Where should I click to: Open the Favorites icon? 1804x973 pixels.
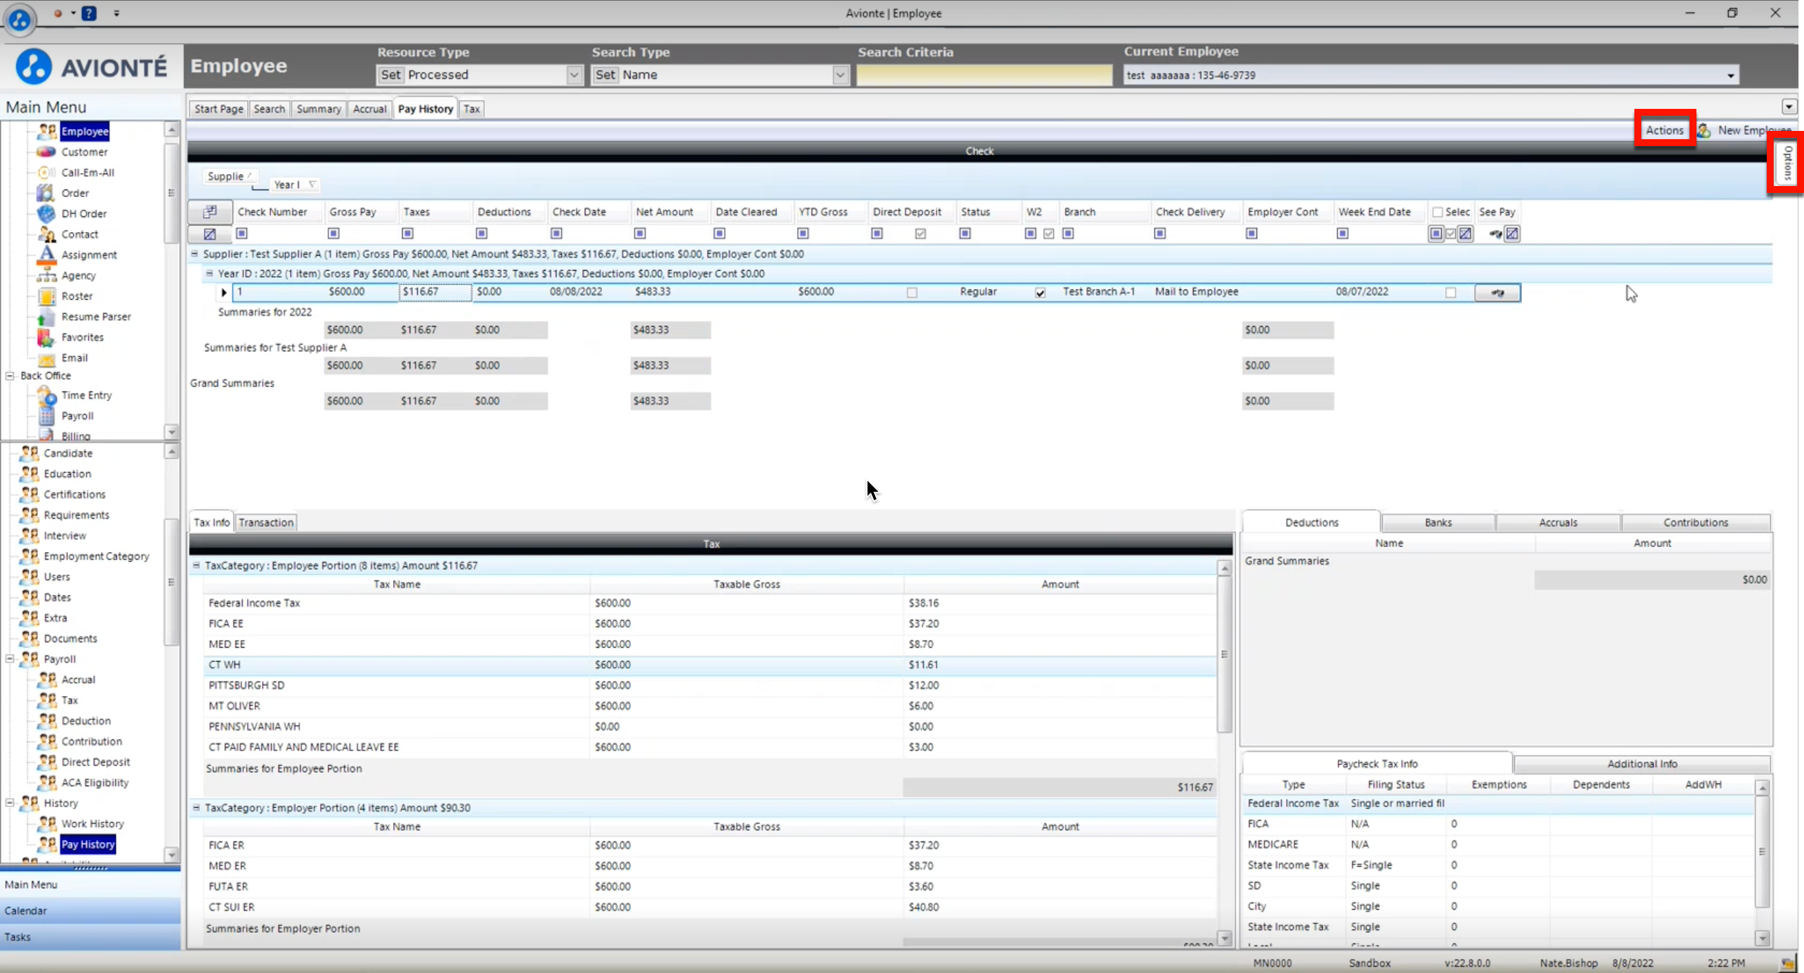click(x=46, y=337)
